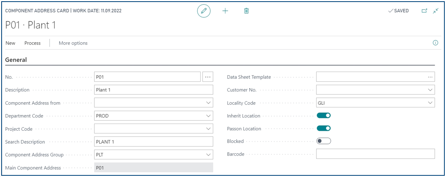Click the ellipsis button beside No. field
The width and height of the screenshot is (446, 177).
(207, 77)
